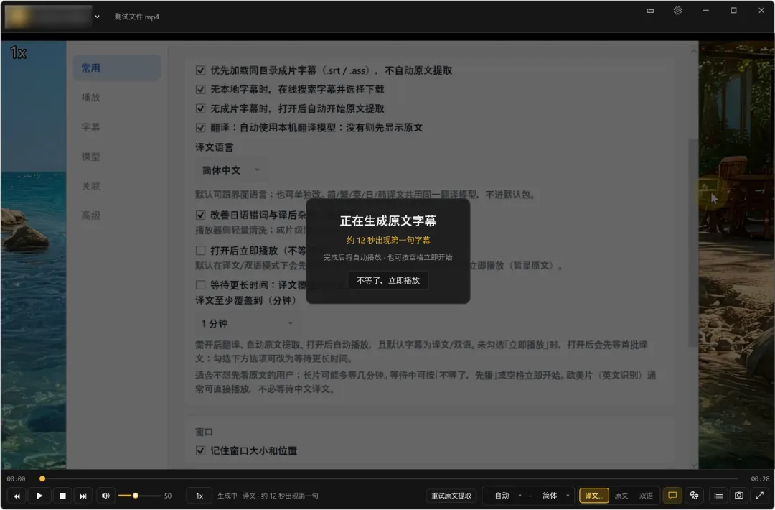Open the 关联 settings tab

117,186
